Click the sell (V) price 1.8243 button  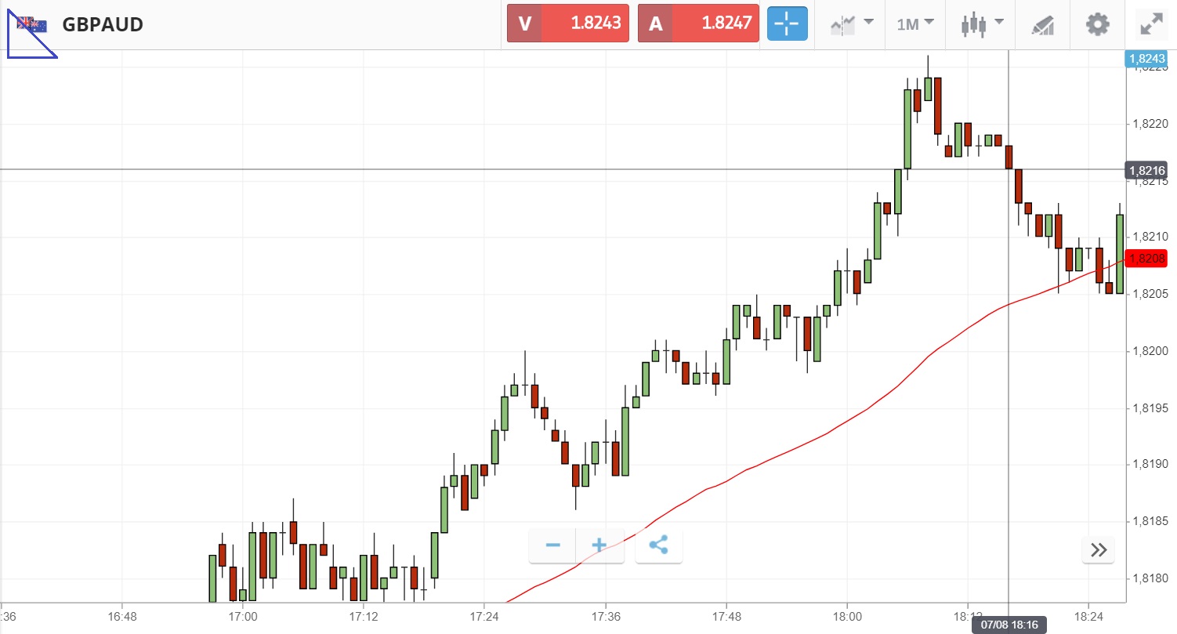pyautogui.click(x=567, y=24)
